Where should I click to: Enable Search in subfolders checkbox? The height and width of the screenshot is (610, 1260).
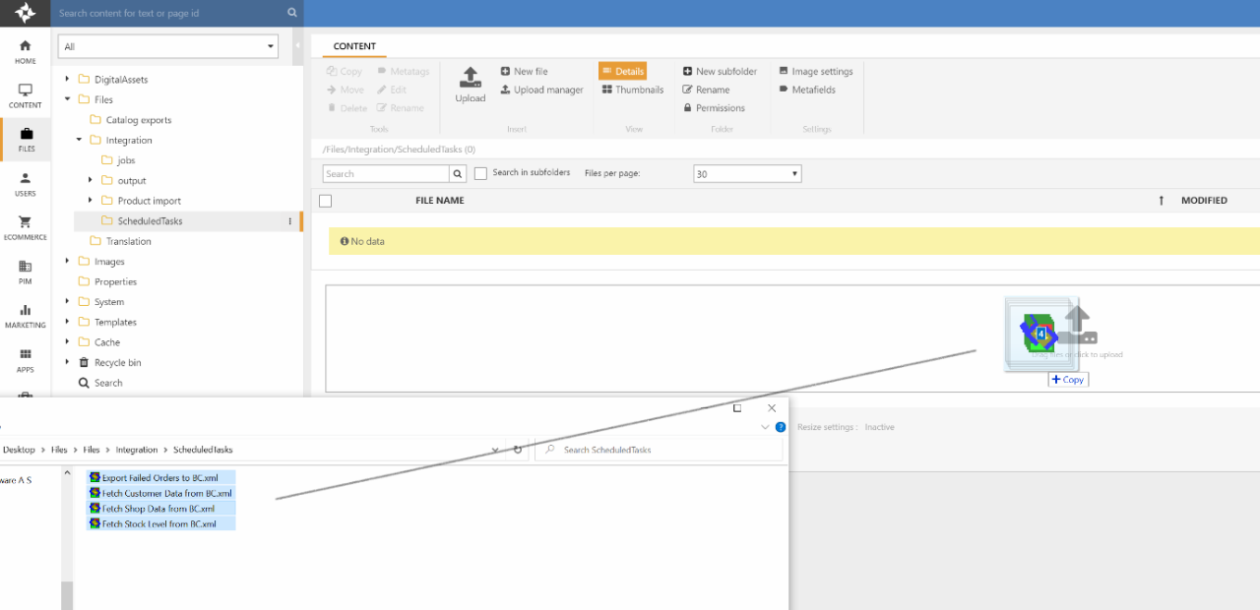(480, 174)
